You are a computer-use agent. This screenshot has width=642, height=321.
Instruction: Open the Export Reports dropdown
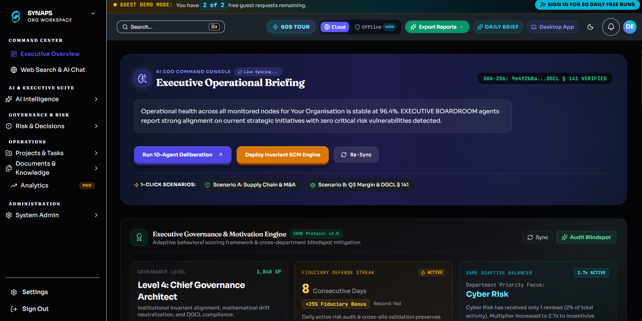coord(437,27)
